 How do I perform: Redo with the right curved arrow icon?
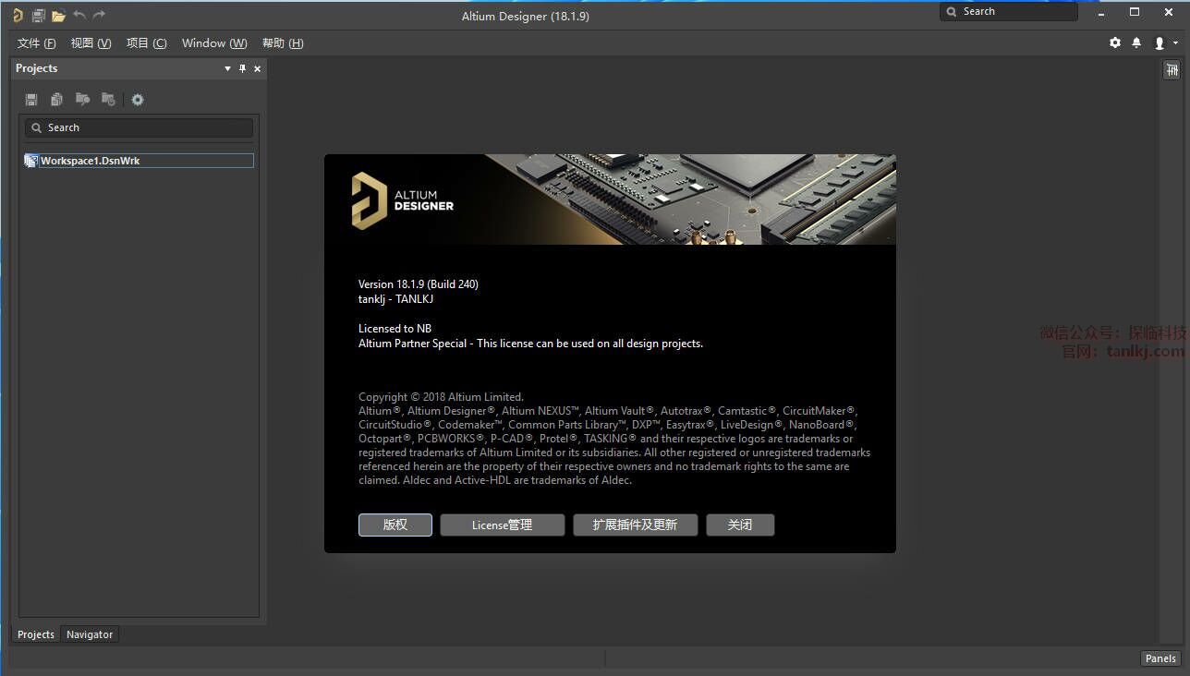pyautogui.click(x=99, y=15)
